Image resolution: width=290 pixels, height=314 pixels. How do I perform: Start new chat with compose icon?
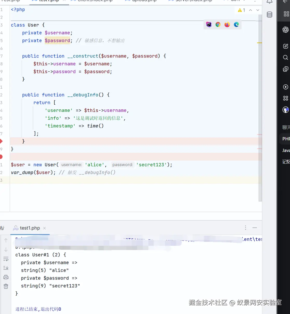pyautogui.click(x=285, y=46)
